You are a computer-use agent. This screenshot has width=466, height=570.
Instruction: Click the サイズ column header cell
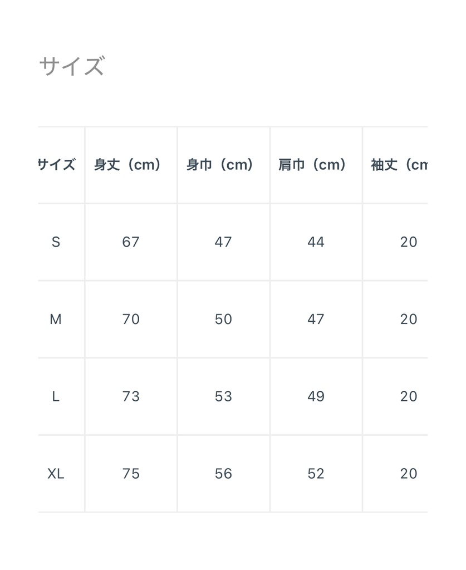click(x=56, y=165)
